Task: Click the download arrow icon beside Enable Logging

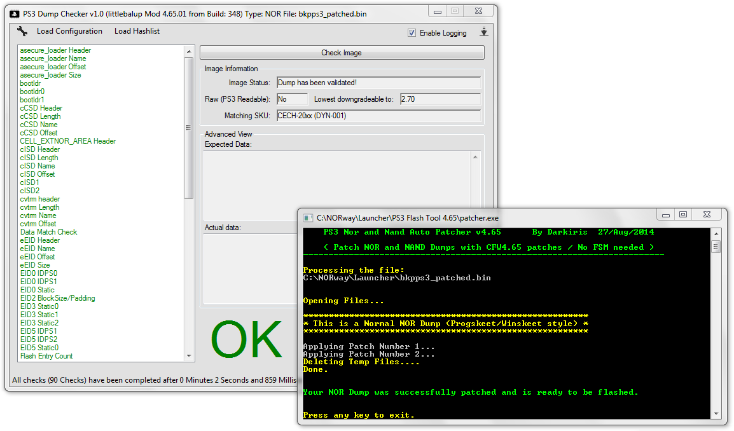Action: click(483, 32)
